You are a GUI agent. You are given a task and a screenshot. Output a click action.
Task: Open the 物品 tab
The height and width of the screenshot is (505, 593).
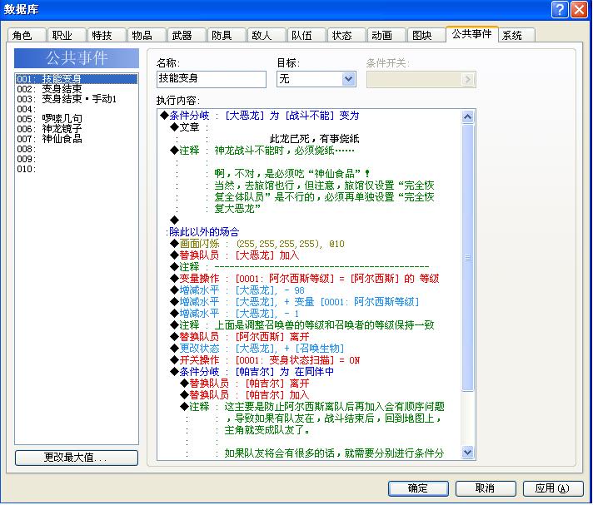point(147,35)
